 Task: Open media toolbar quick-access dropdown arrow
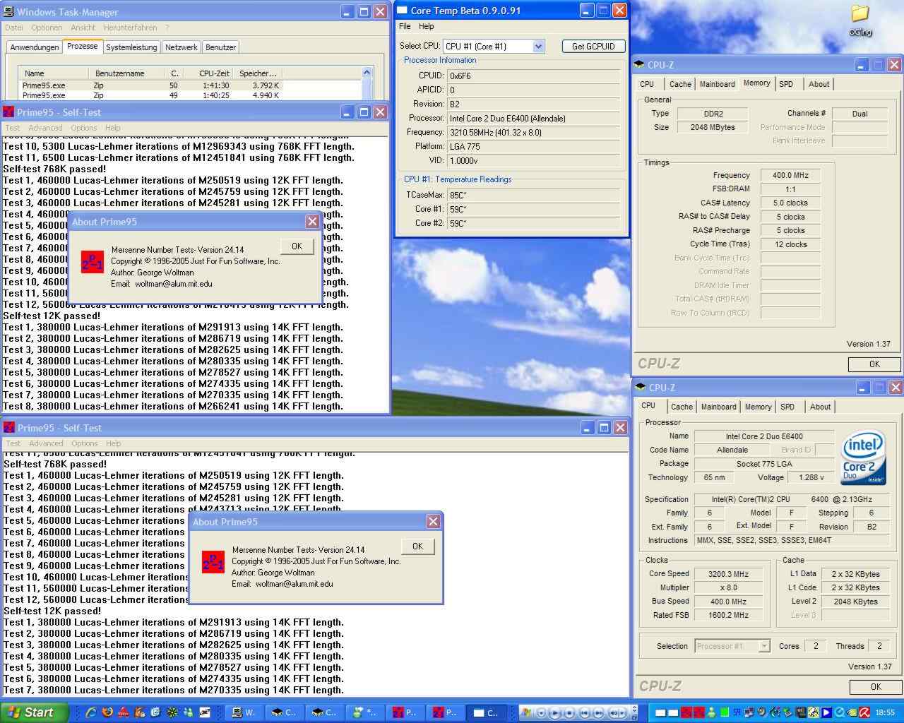[540, 713]
